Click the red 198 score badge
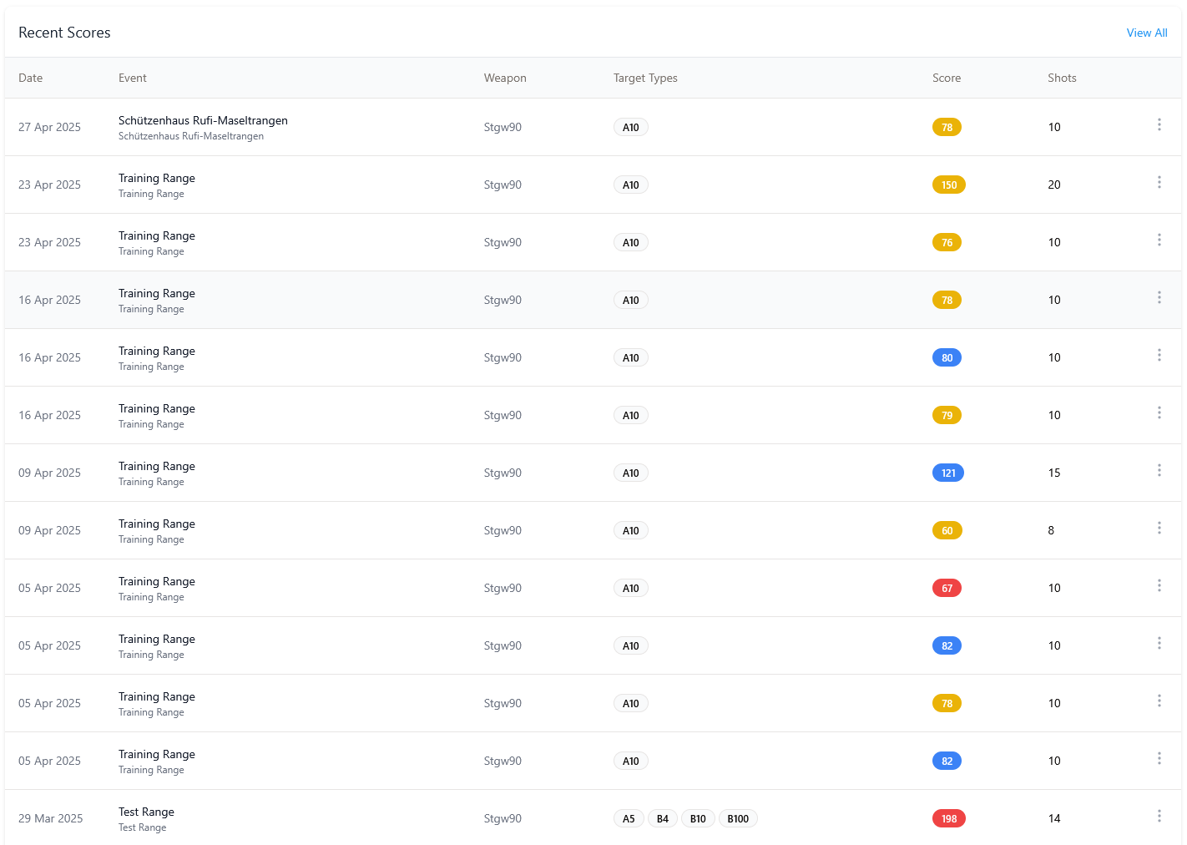 coord(948,818)
